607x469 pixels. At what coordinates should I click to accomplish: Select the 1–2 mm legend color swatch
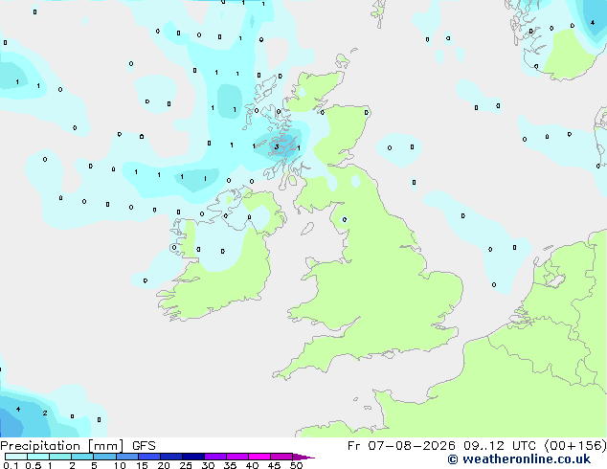[x=60, y=457]
